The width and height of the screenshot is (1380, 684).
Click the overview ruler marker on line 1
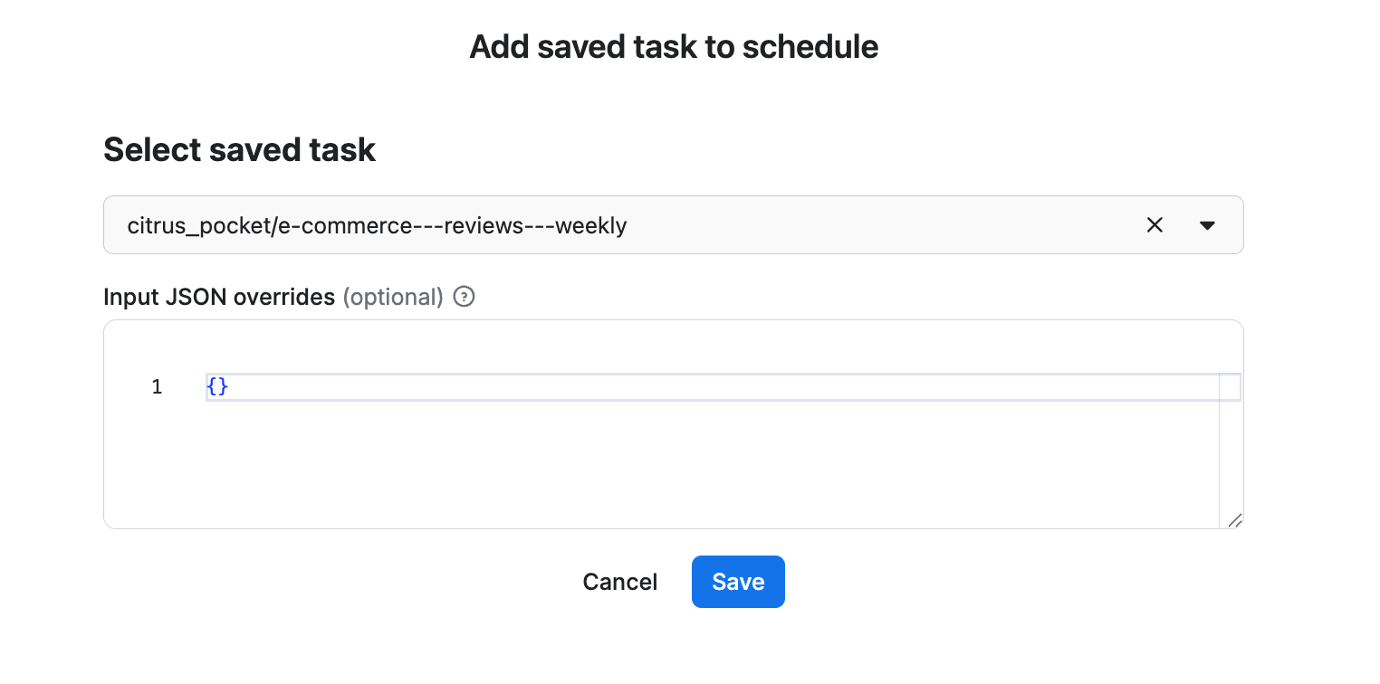tap(1230, 387)
